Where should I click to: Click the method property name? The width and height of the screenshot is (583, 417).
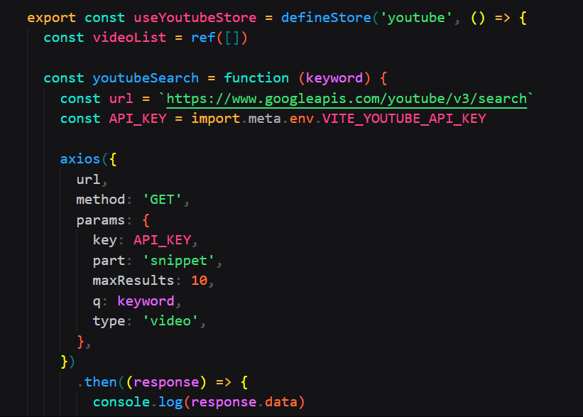click(x=100, y=200)
